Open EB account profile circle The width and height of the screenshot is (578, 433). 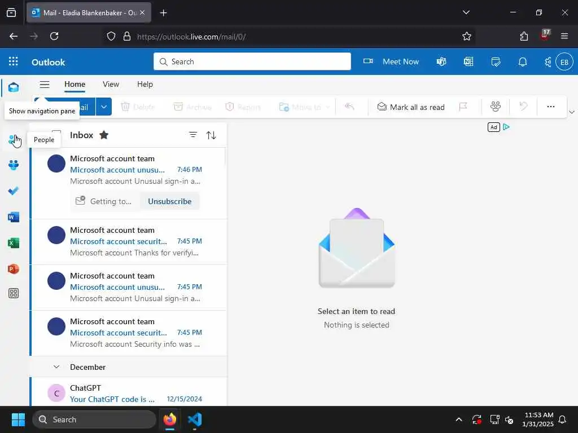click(x=564, y=62)
